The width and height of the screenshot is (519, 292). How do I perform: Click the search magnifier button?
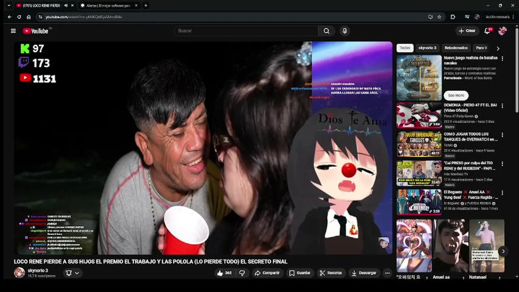tap(327, 31)
